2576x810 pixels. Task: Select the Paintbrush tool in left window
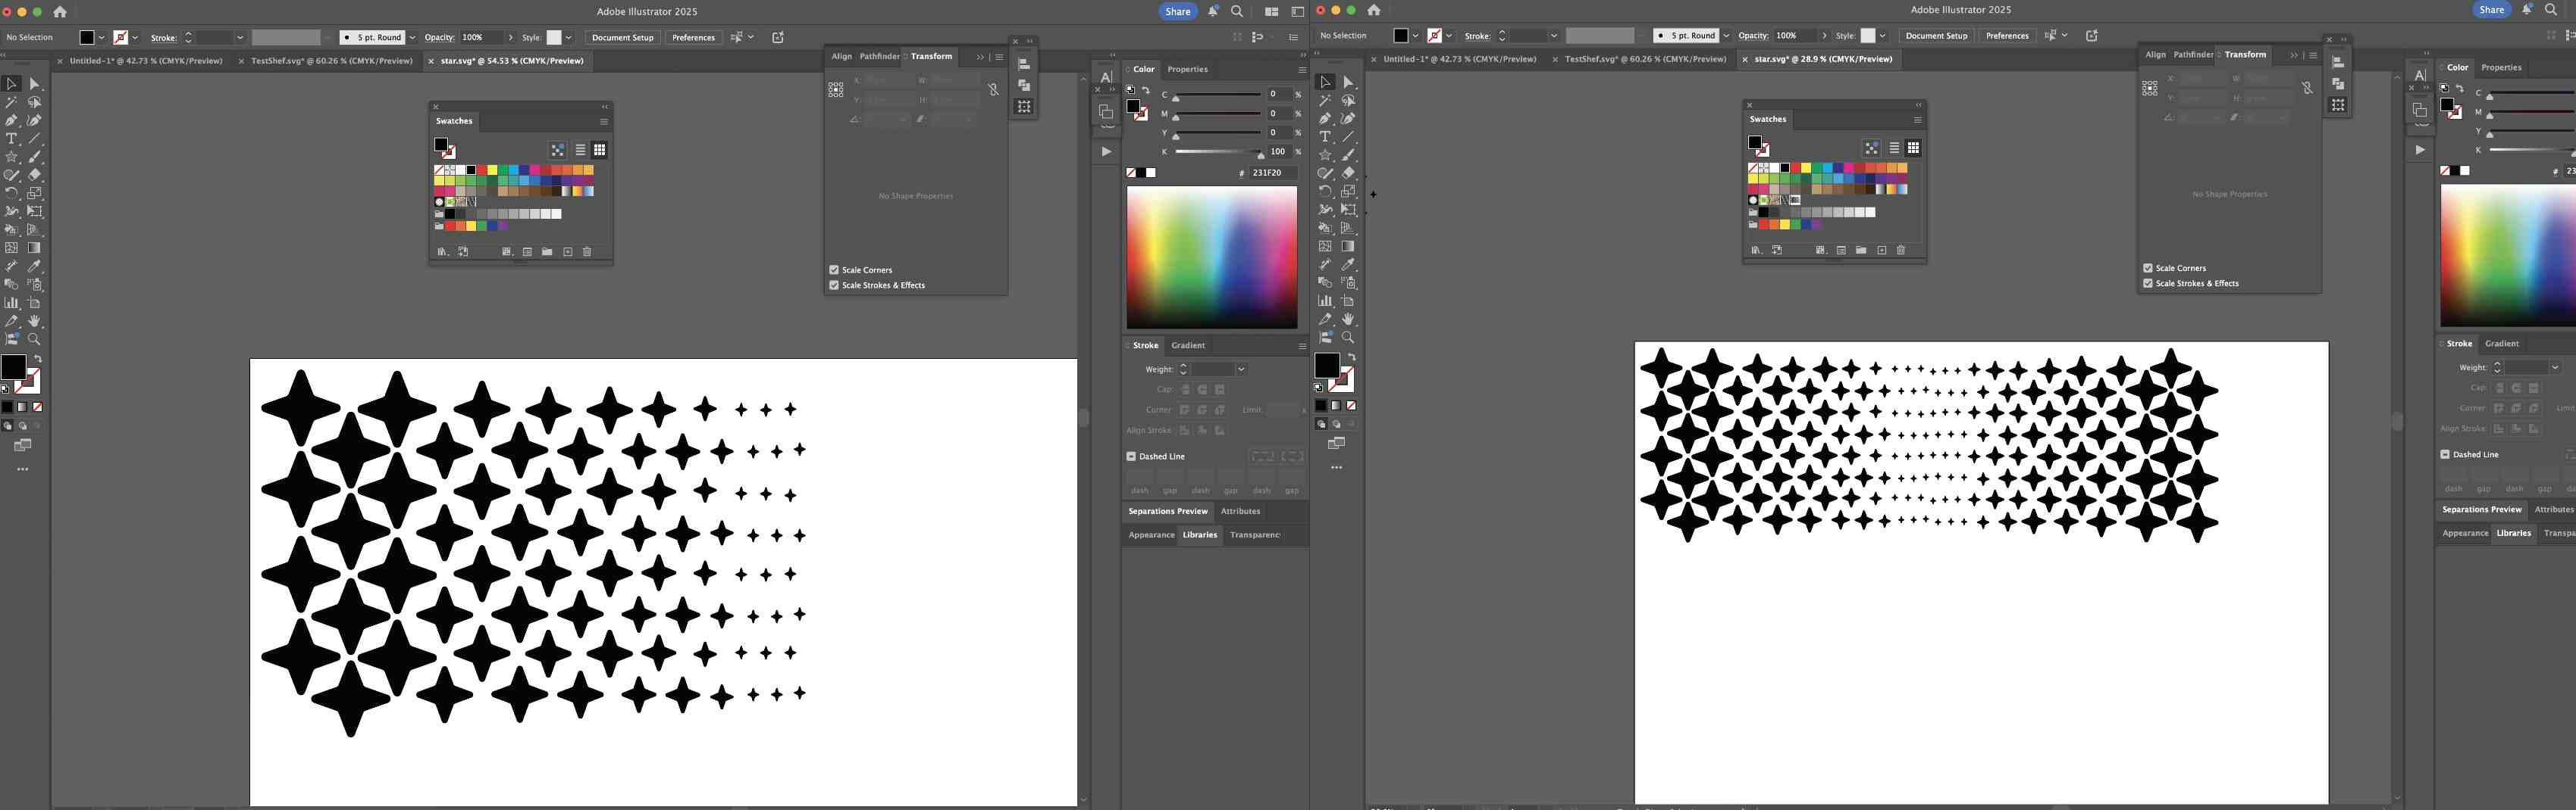coord(35,157)
